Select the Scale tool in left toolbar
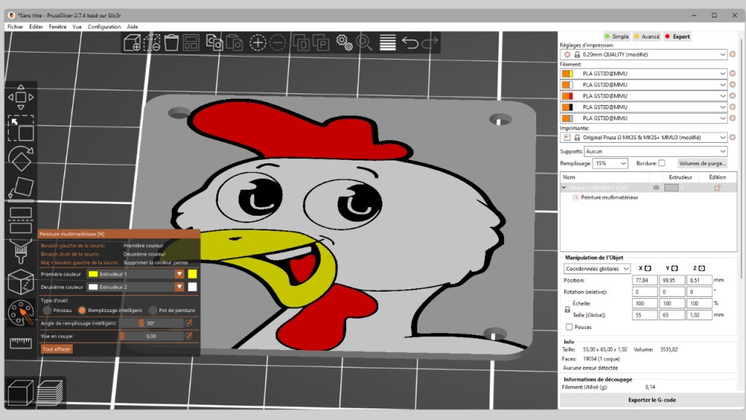 pyautogui.click(x=20, y=128)
